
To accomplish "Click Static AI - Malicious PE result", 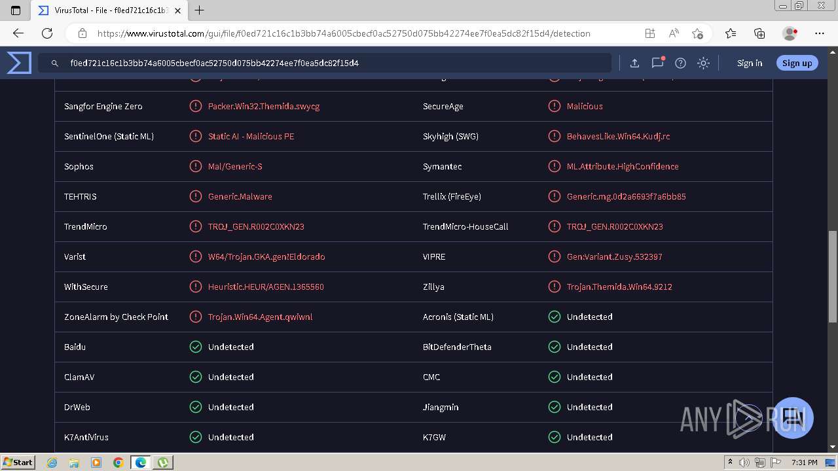I will pos(251,136).
